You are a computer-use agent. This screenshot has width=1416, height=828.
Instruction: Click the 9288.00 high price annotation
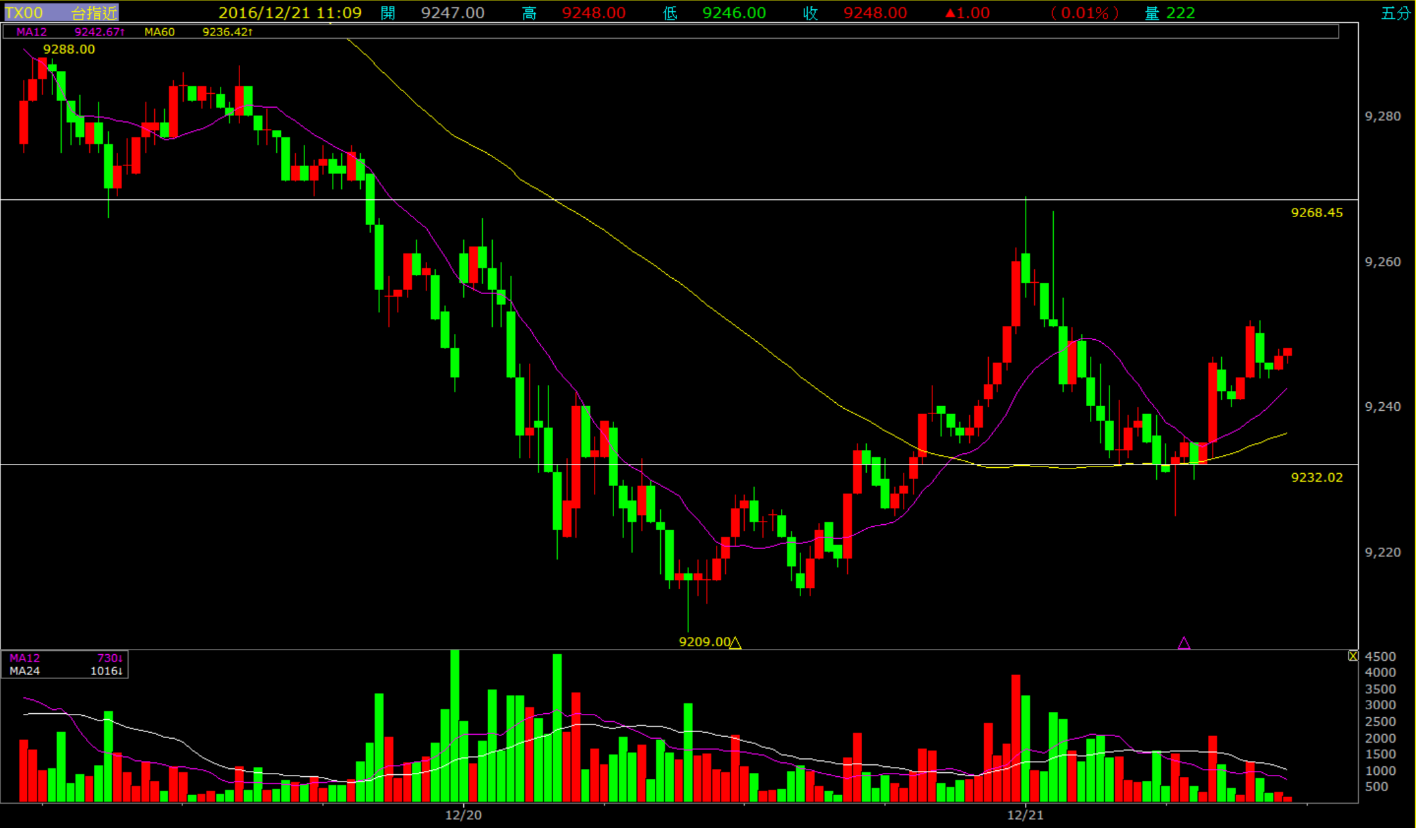click(69, 49)
